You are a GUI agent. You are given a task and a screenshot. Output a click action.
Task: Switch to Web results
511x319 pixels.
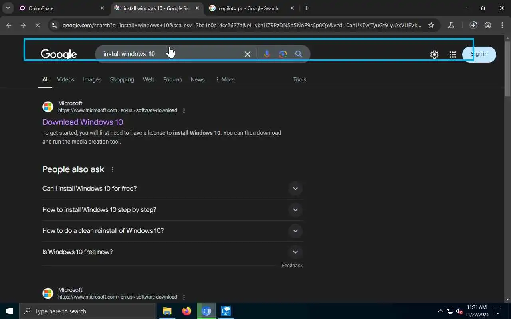[x=149, y=79]
